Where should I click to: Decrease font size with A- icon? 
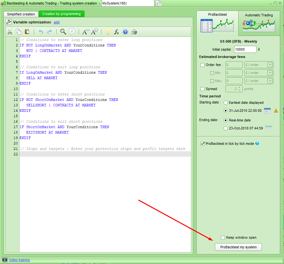(x=85, y=32)
